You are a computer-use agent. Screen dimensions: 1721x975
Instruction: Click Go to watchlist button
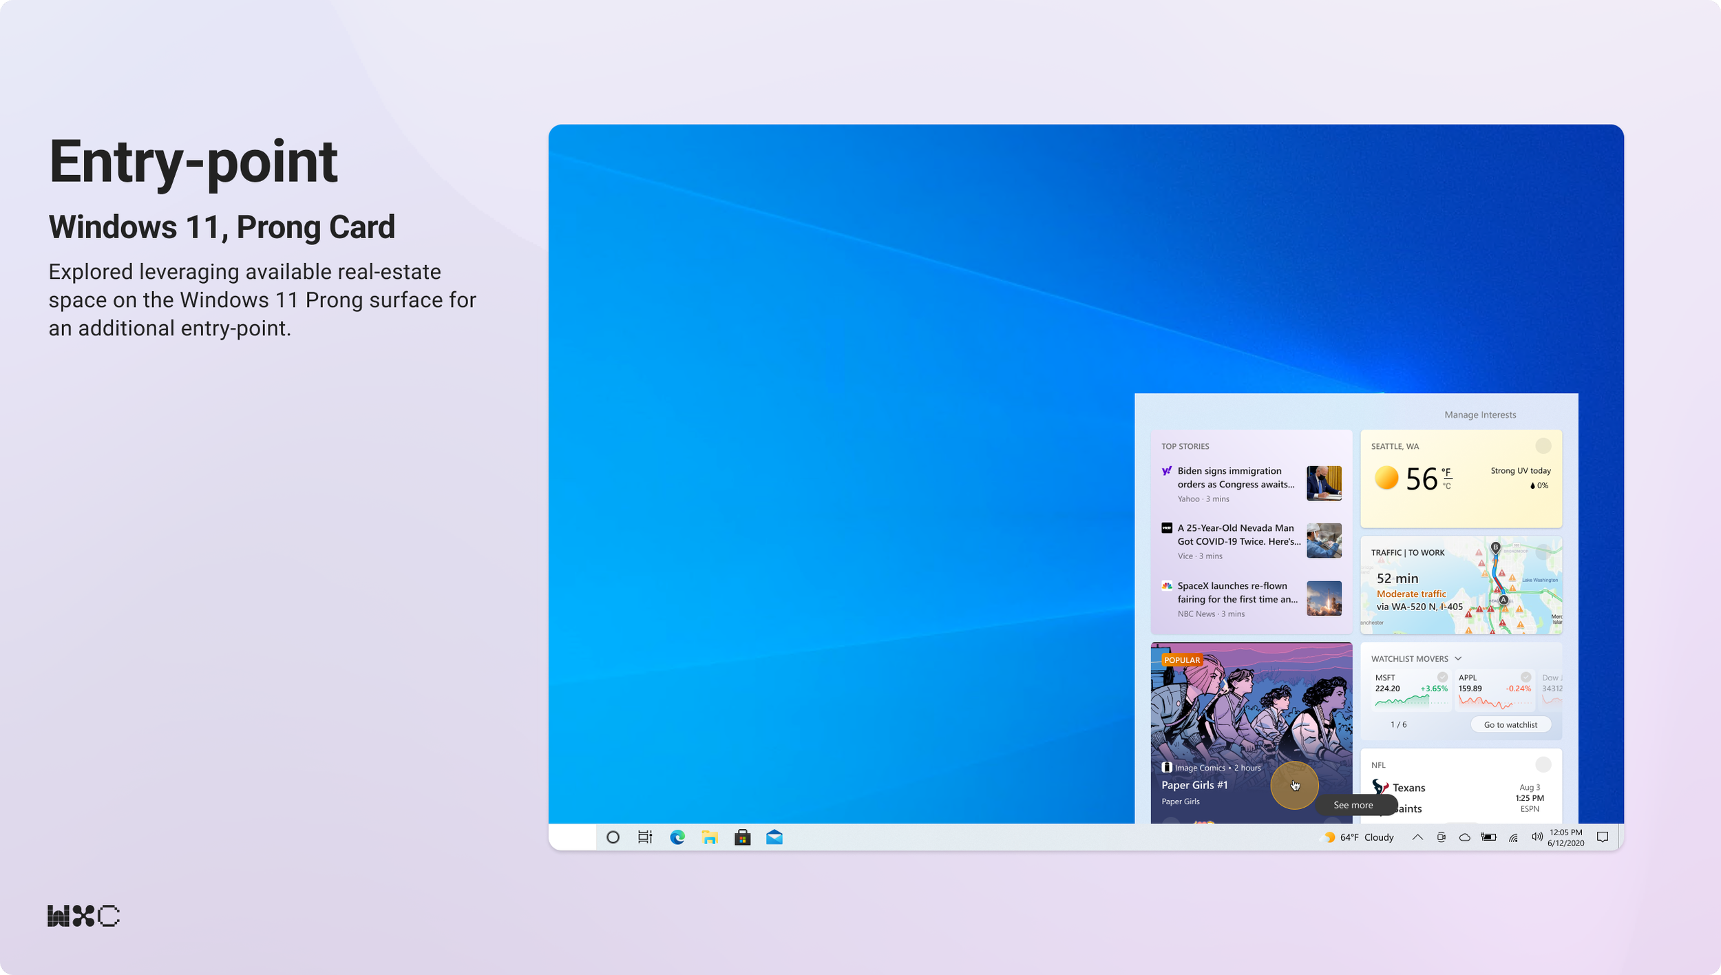point(1510,724)
